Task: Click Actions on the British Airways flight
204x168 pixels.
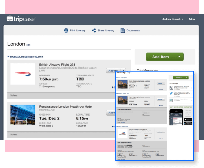Action: (x=112, y=71)
